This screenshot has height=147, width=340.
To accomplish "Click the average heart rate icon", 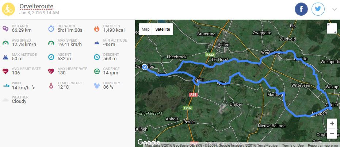I will pos(5,71).
